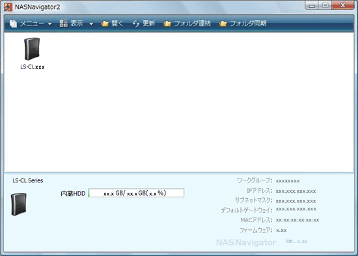Click the 開く folder icon
The height and width of the screenshot is (256, 358).
click(x=105, y=23)
